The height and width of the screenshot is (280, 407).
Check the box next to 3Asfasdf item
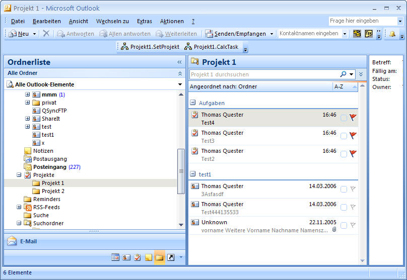[344, 190]
